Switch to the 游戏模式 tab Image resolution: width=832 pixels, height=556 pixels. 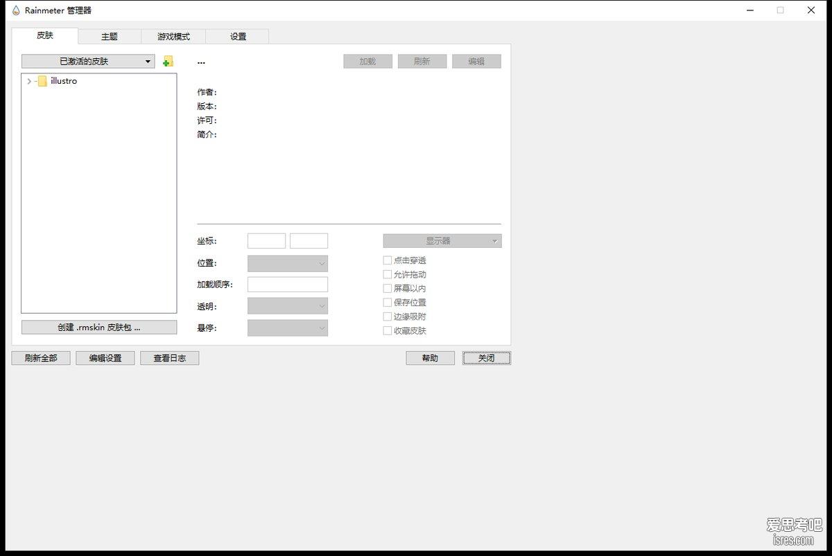173,37
